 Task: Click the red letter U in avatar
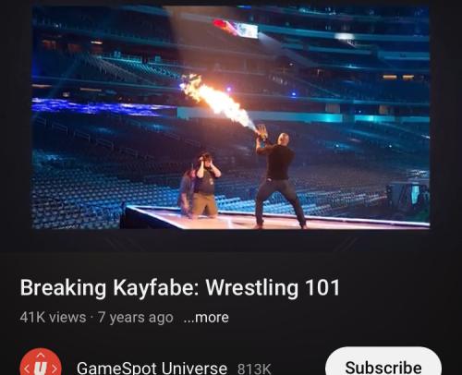coord(41,368)
